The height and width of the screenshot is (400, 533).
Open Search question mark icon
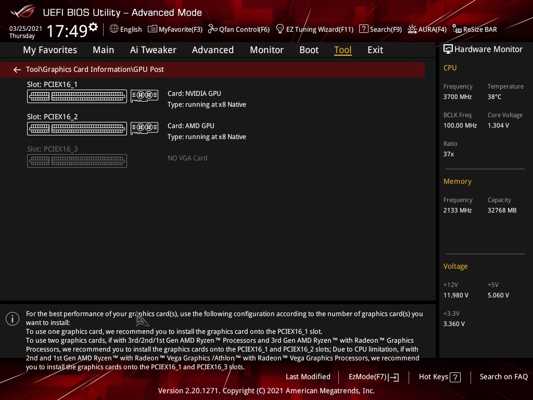364,29
